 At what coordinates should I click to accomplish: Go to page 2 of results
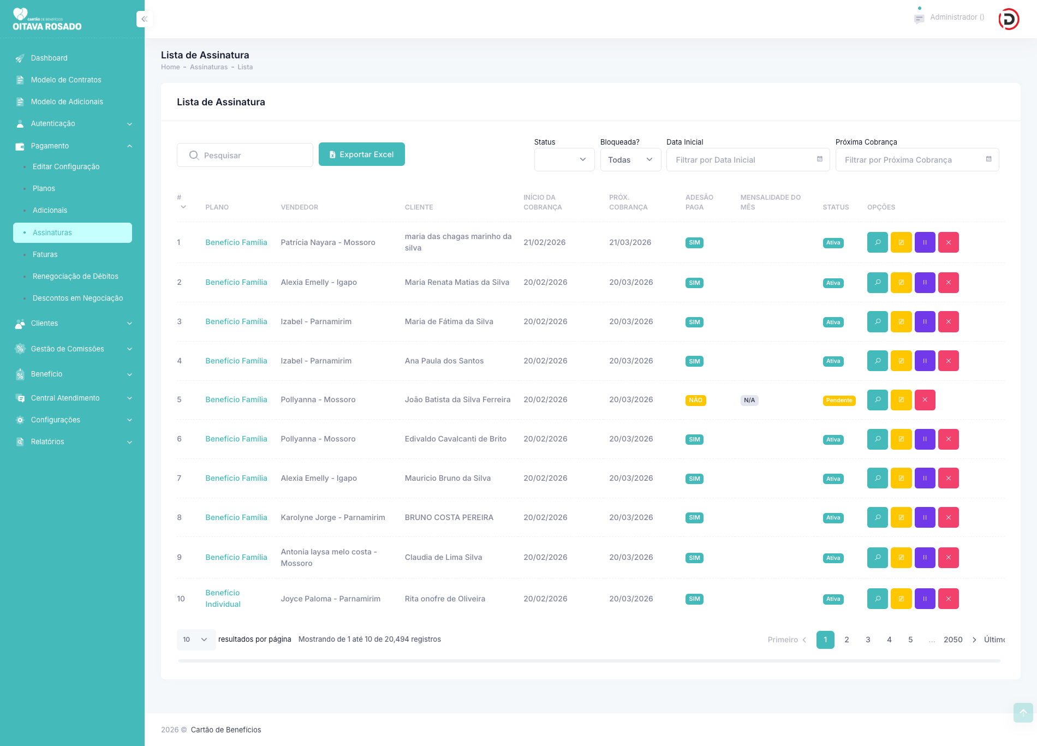coord(847,640)
